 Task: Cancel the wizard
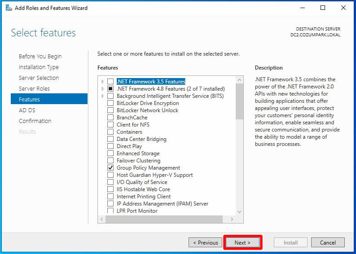click(x=328, y=242)
